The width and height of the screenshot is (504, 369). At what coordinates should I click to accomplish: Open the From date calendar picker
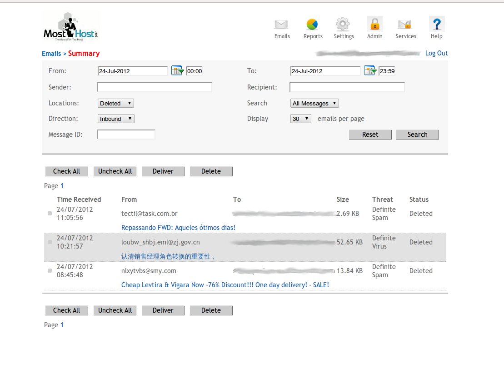pos(177,71)
